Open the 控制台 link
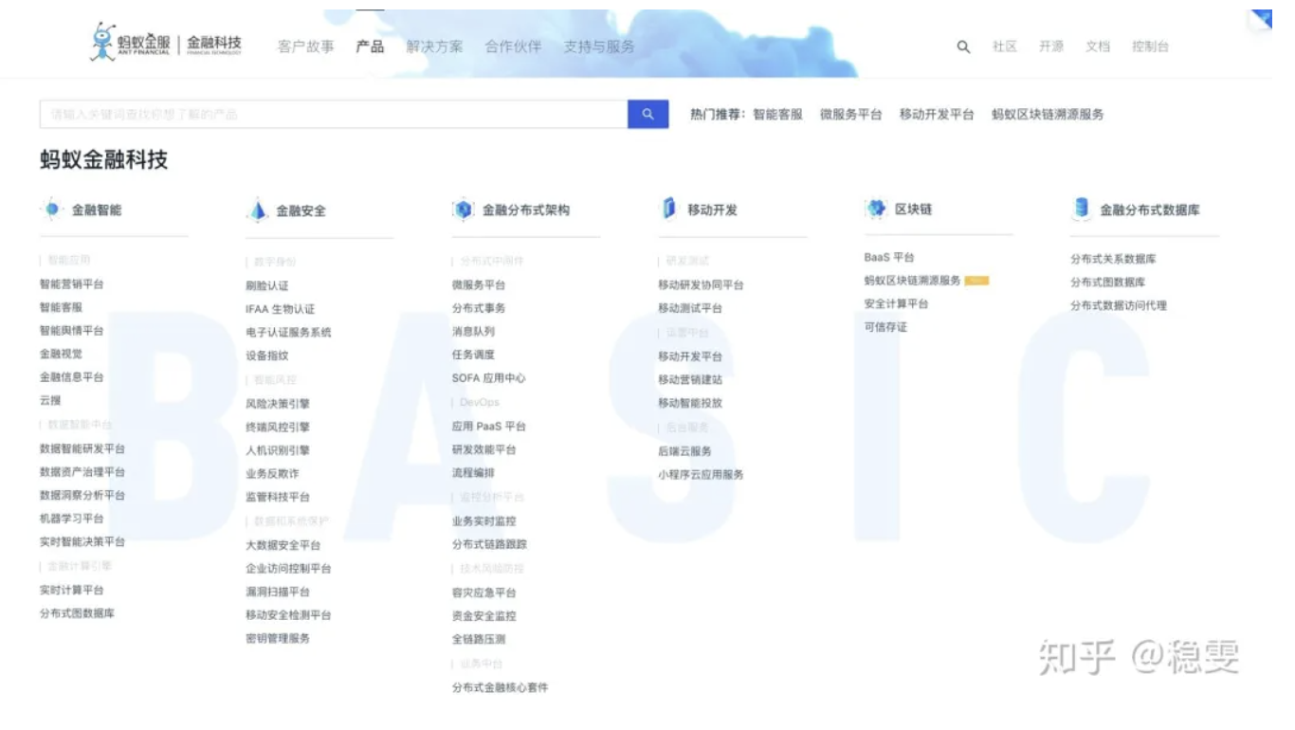The height and width of the screenshot is (730, 1295). tap(1150, 46)
